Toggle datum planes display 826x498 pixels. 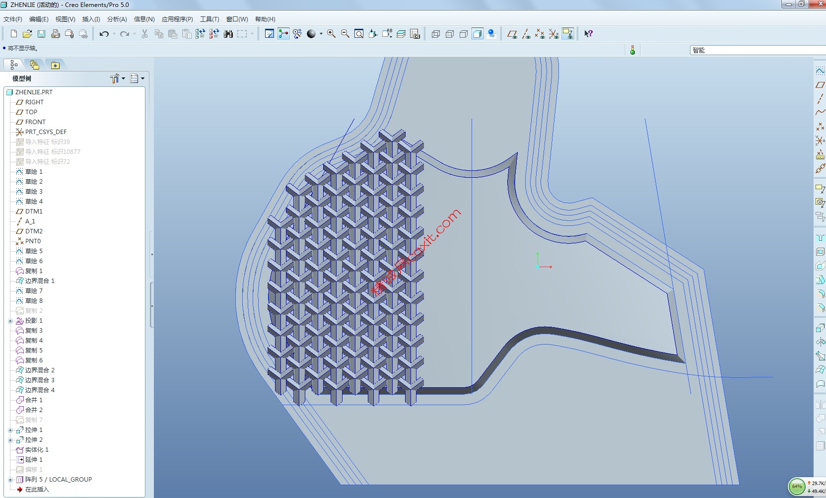point(512,34)
